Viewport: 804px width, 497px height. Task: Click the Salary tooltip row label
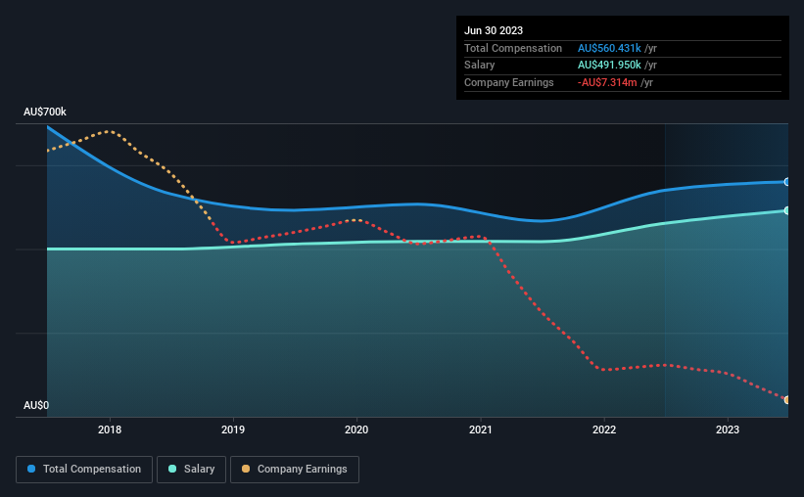(x=480, y=66)
